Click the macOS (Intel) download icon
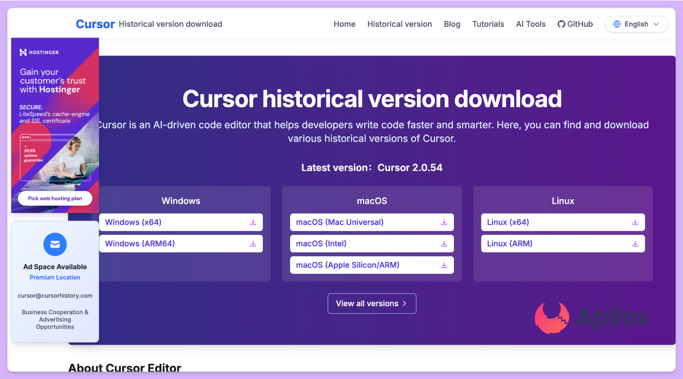 [x=444, y=244]
